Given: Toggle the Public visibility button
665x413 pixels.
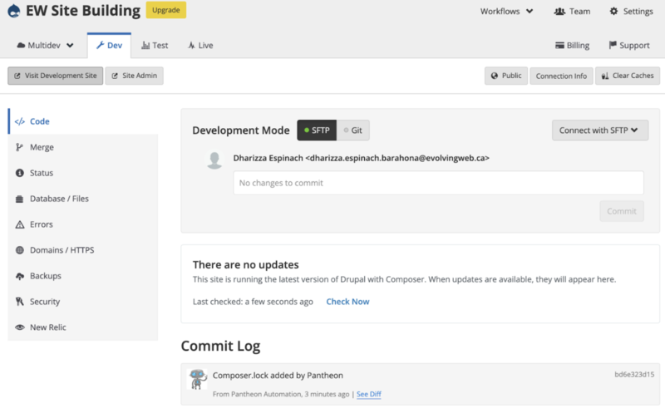Looking at the screenshot, I should tap(506, 76).
